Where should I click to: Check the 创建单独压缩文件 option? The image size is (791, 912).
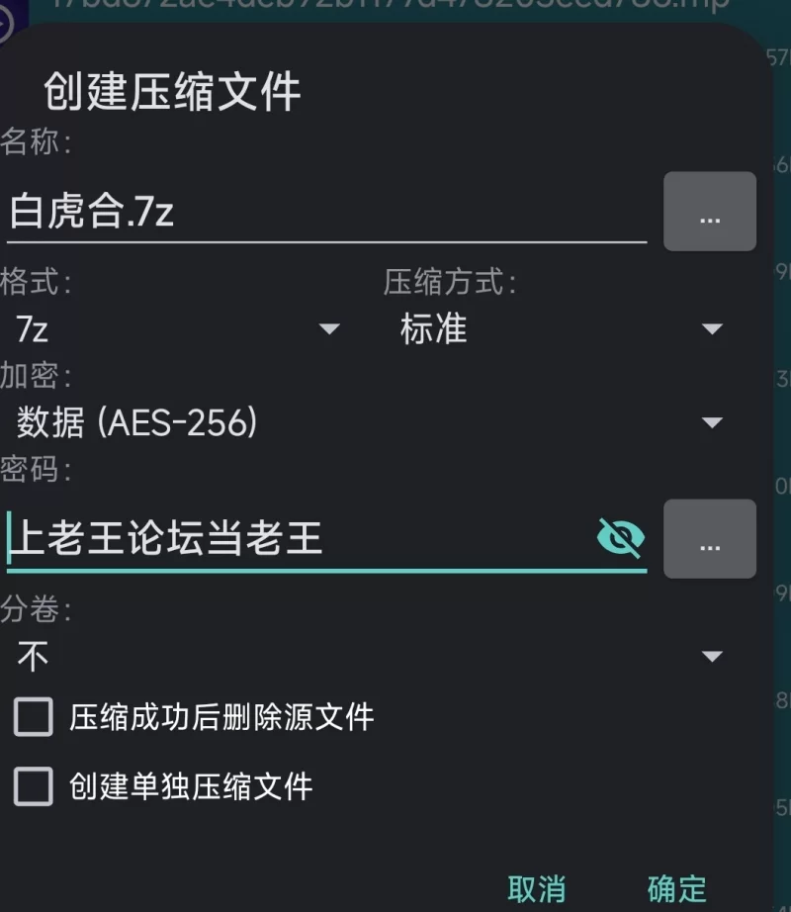[34, 786]
